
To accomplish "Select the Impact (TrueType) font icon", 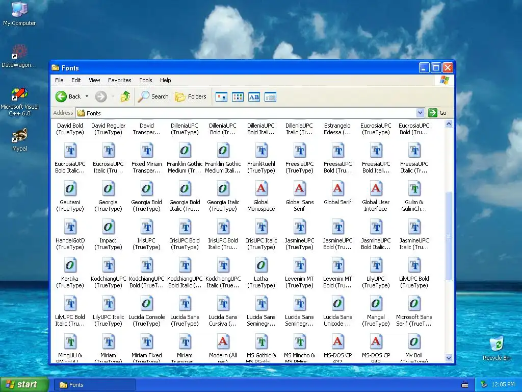I will pos(108,227).
